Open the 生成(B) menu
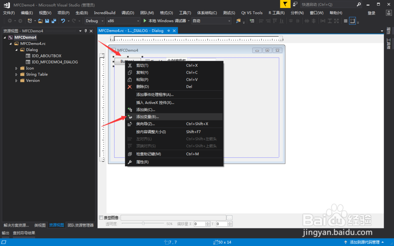 click(82, 13)
